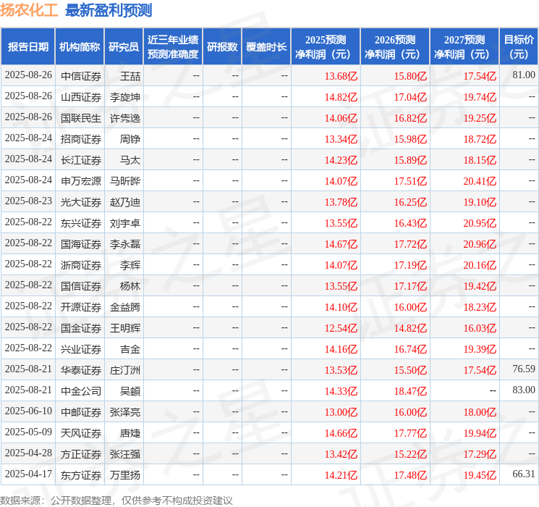Click the 2027 forecast 20.41亿
The image size is (539, 507).
tap(480, 181)
